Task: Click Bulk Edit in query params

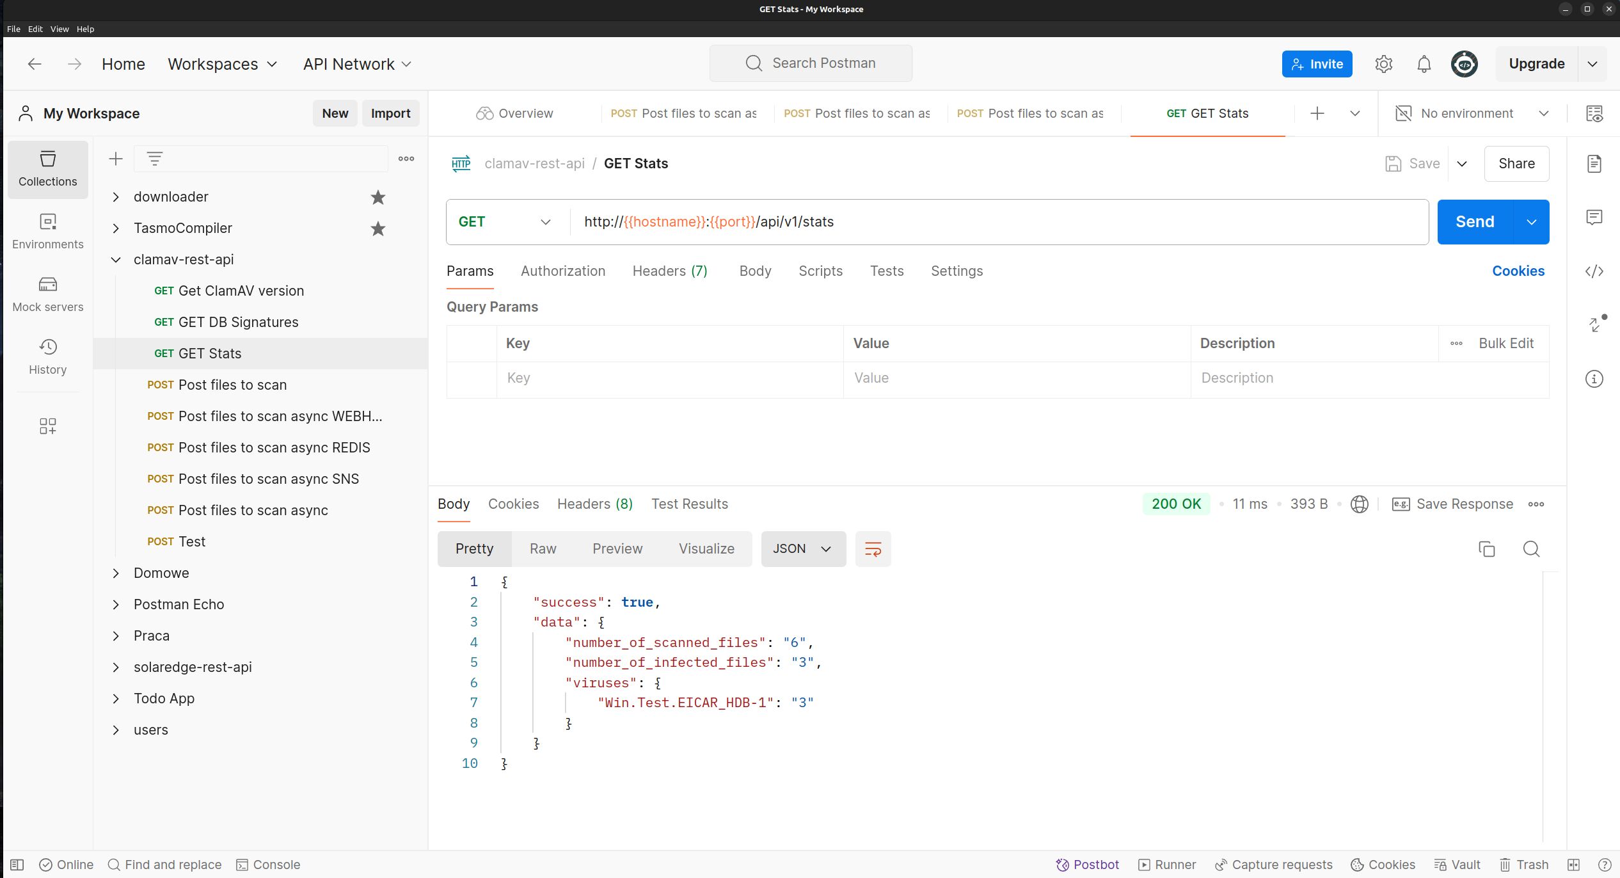Action: (x=1505, y=344)
